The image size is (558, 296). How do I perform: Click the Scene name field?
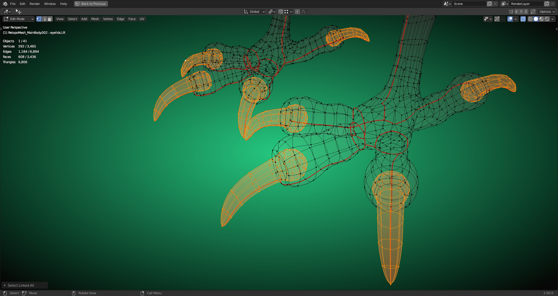pos(469,4)
